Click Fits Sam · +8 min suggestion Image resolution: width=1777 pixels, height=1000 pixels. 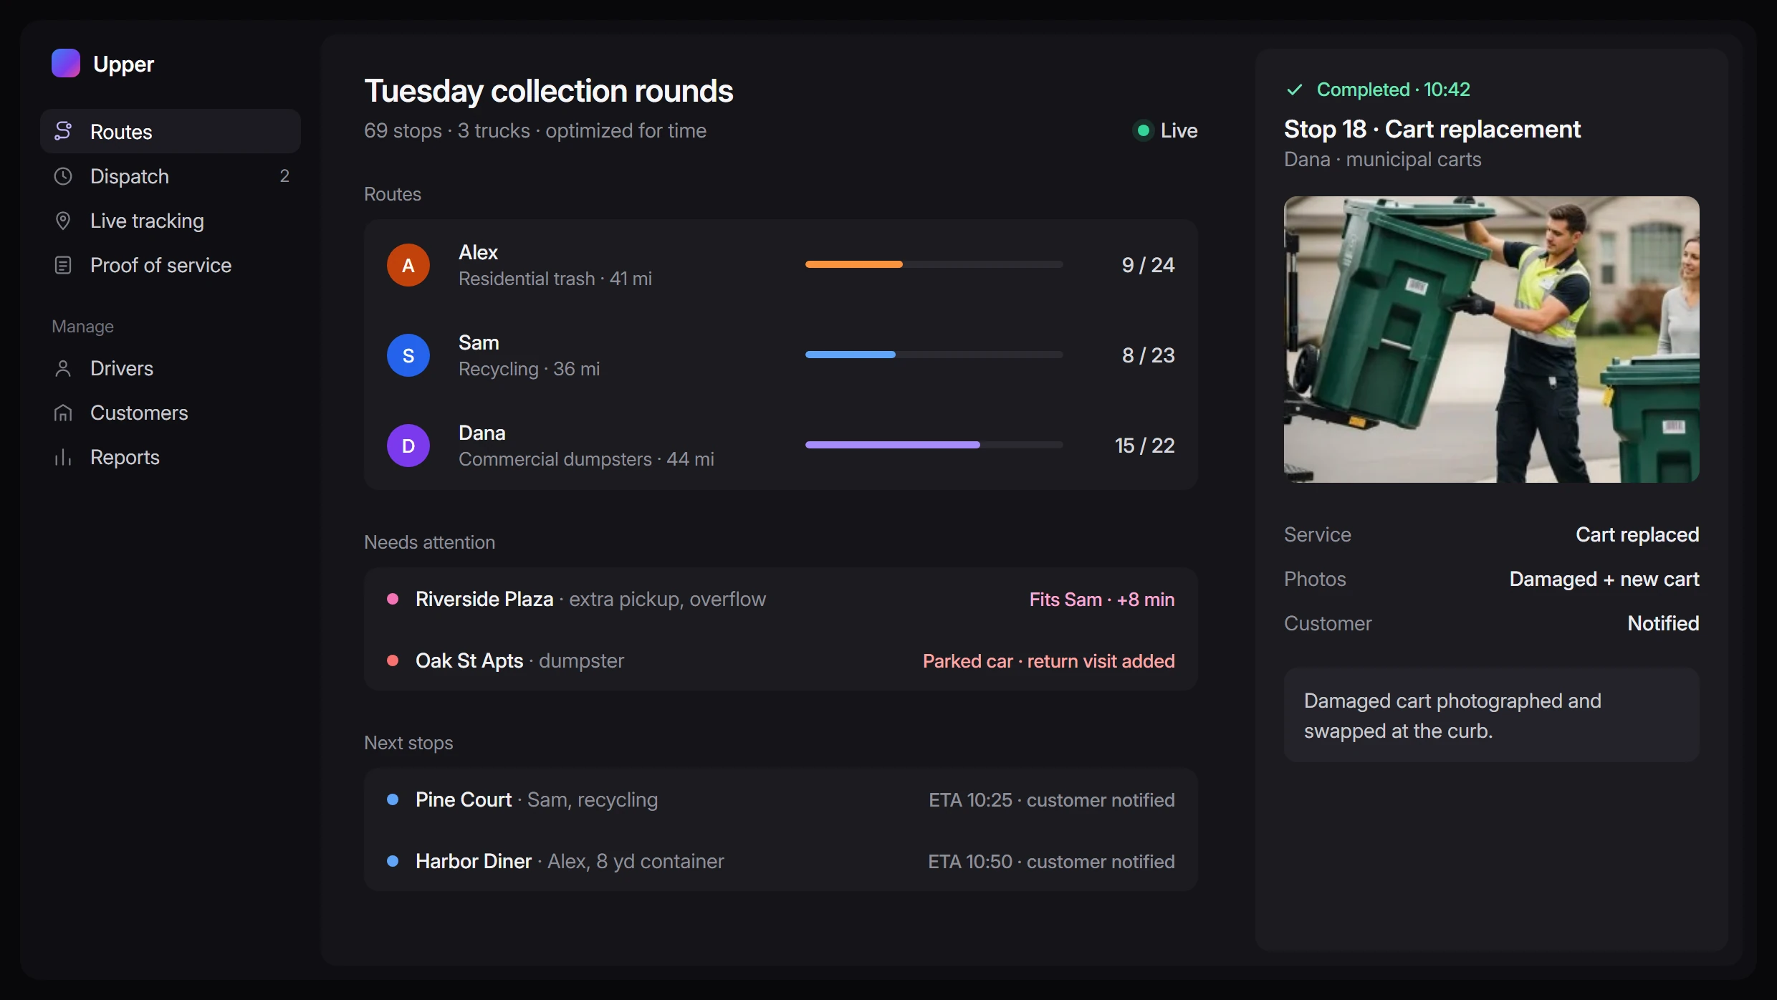[1102, 600]
